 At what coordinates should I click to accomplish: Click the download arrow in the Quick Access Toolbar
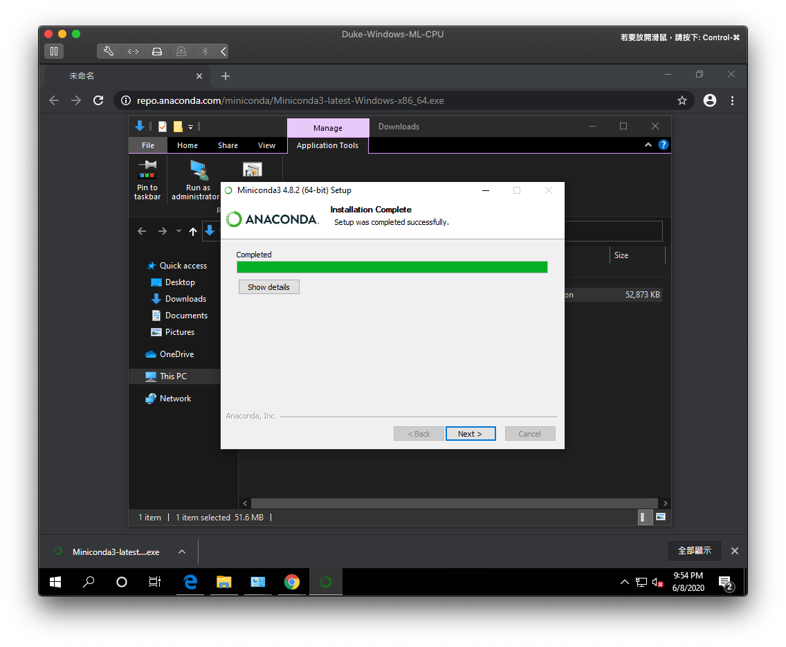click(140, 126)
